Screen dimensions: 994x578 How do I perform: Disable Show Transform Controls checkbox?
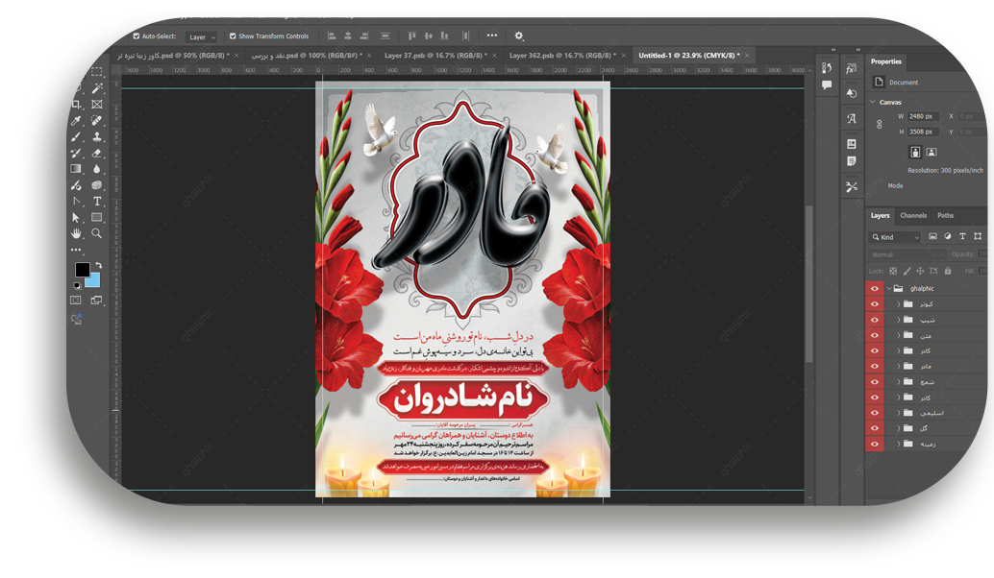pos(233,36)
